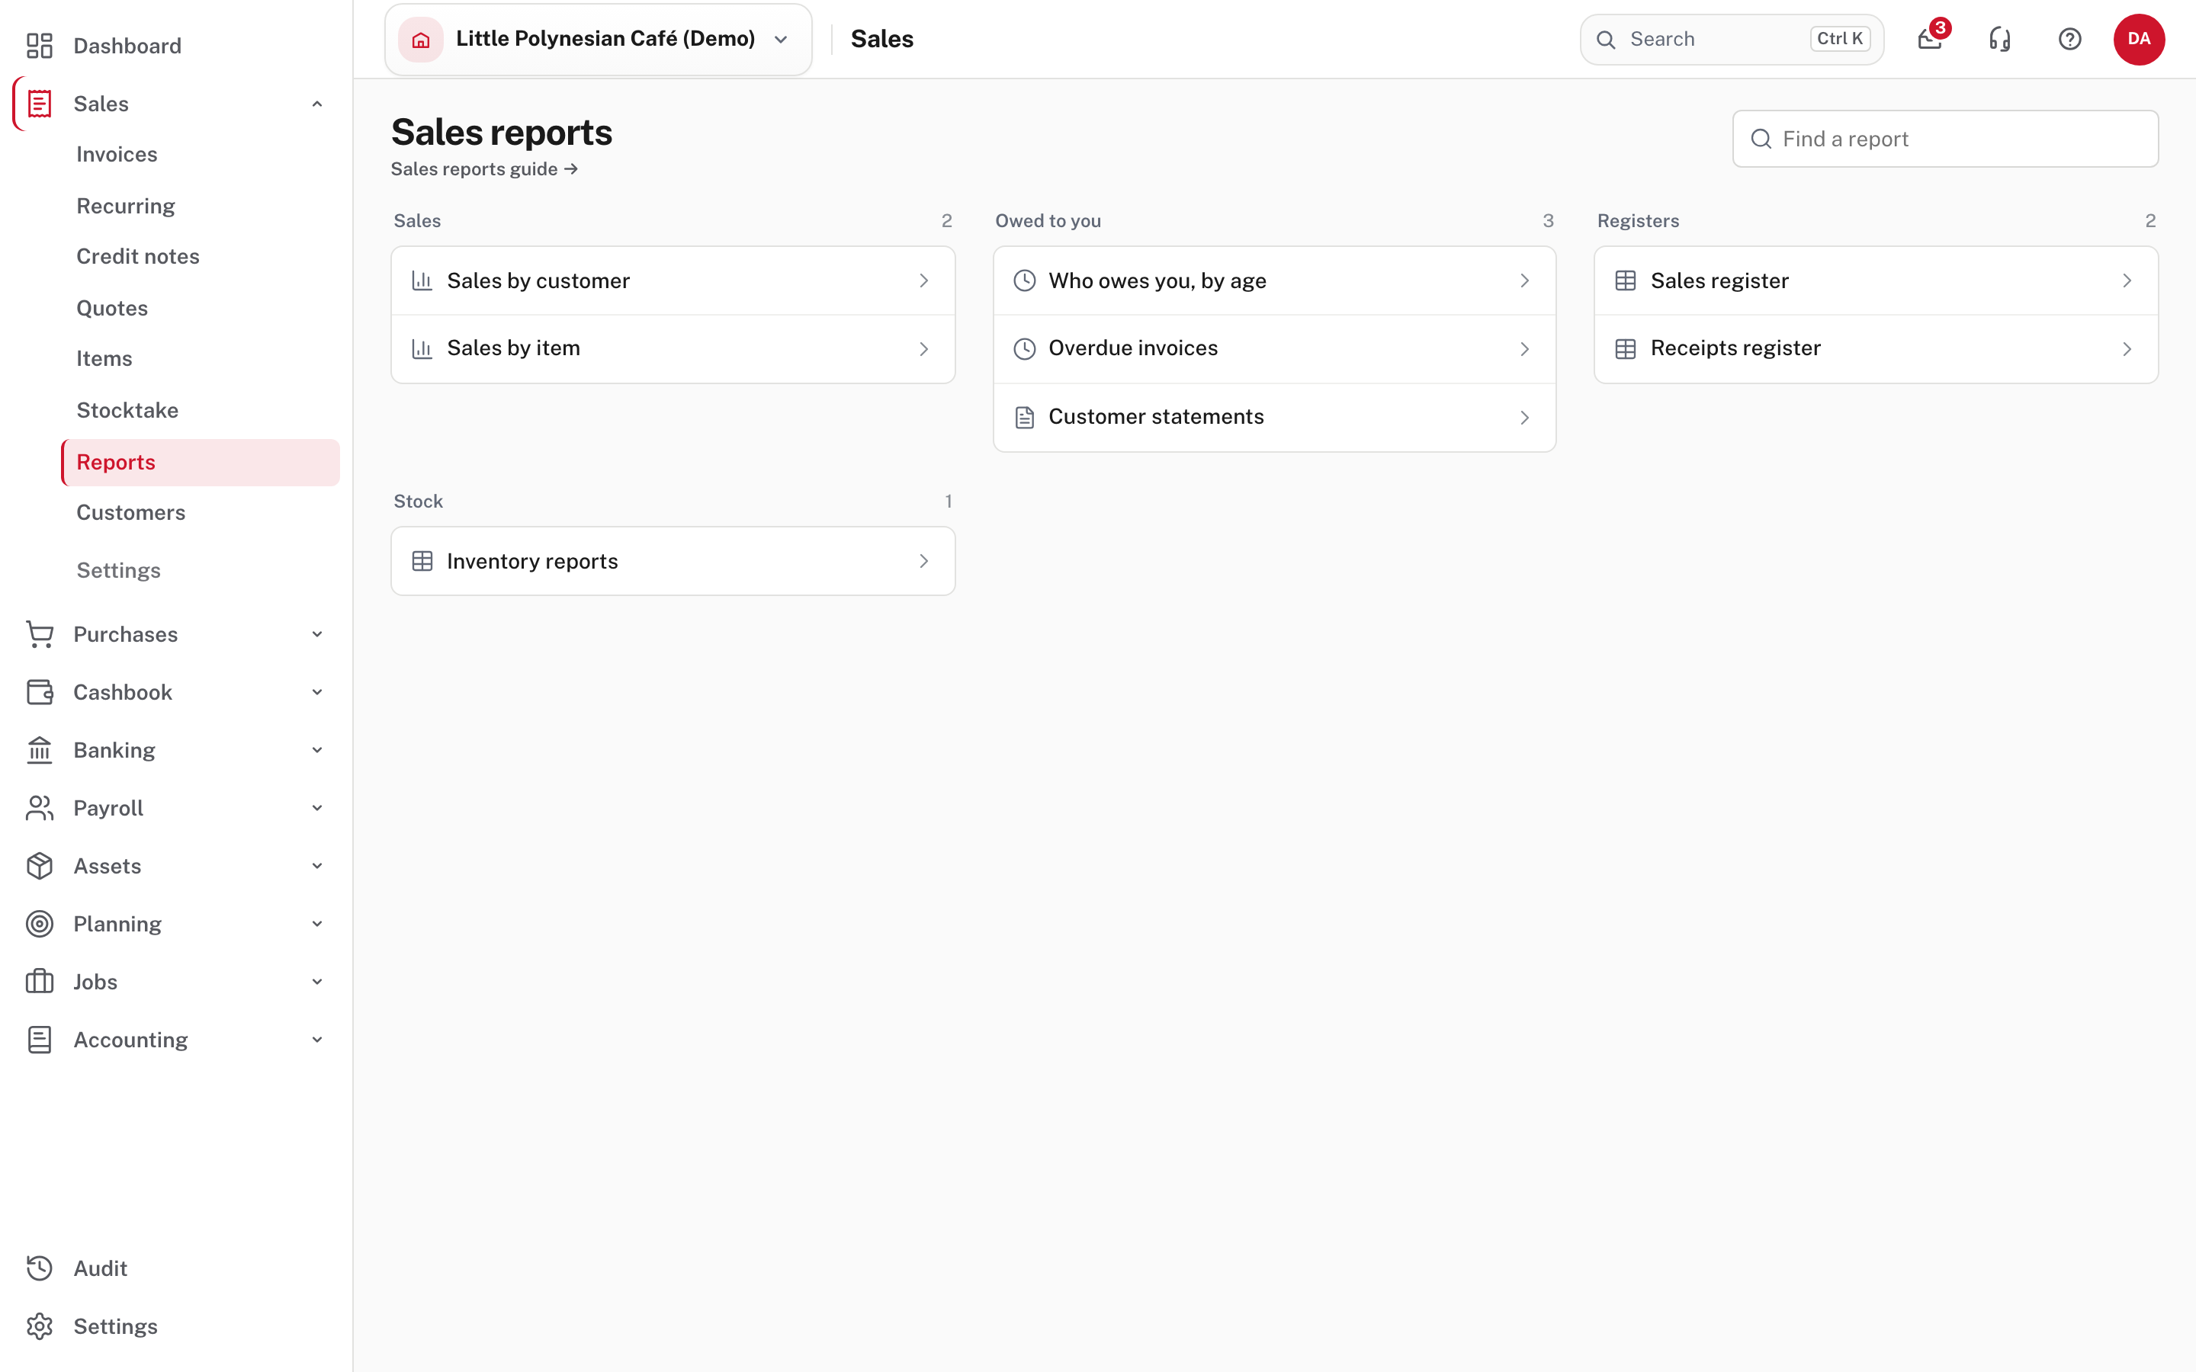Image resolution: width=2196 pixels, height=1372 pixels.
Task: Expand the Accounting menu chevron
Action: tap(316, 1040)
